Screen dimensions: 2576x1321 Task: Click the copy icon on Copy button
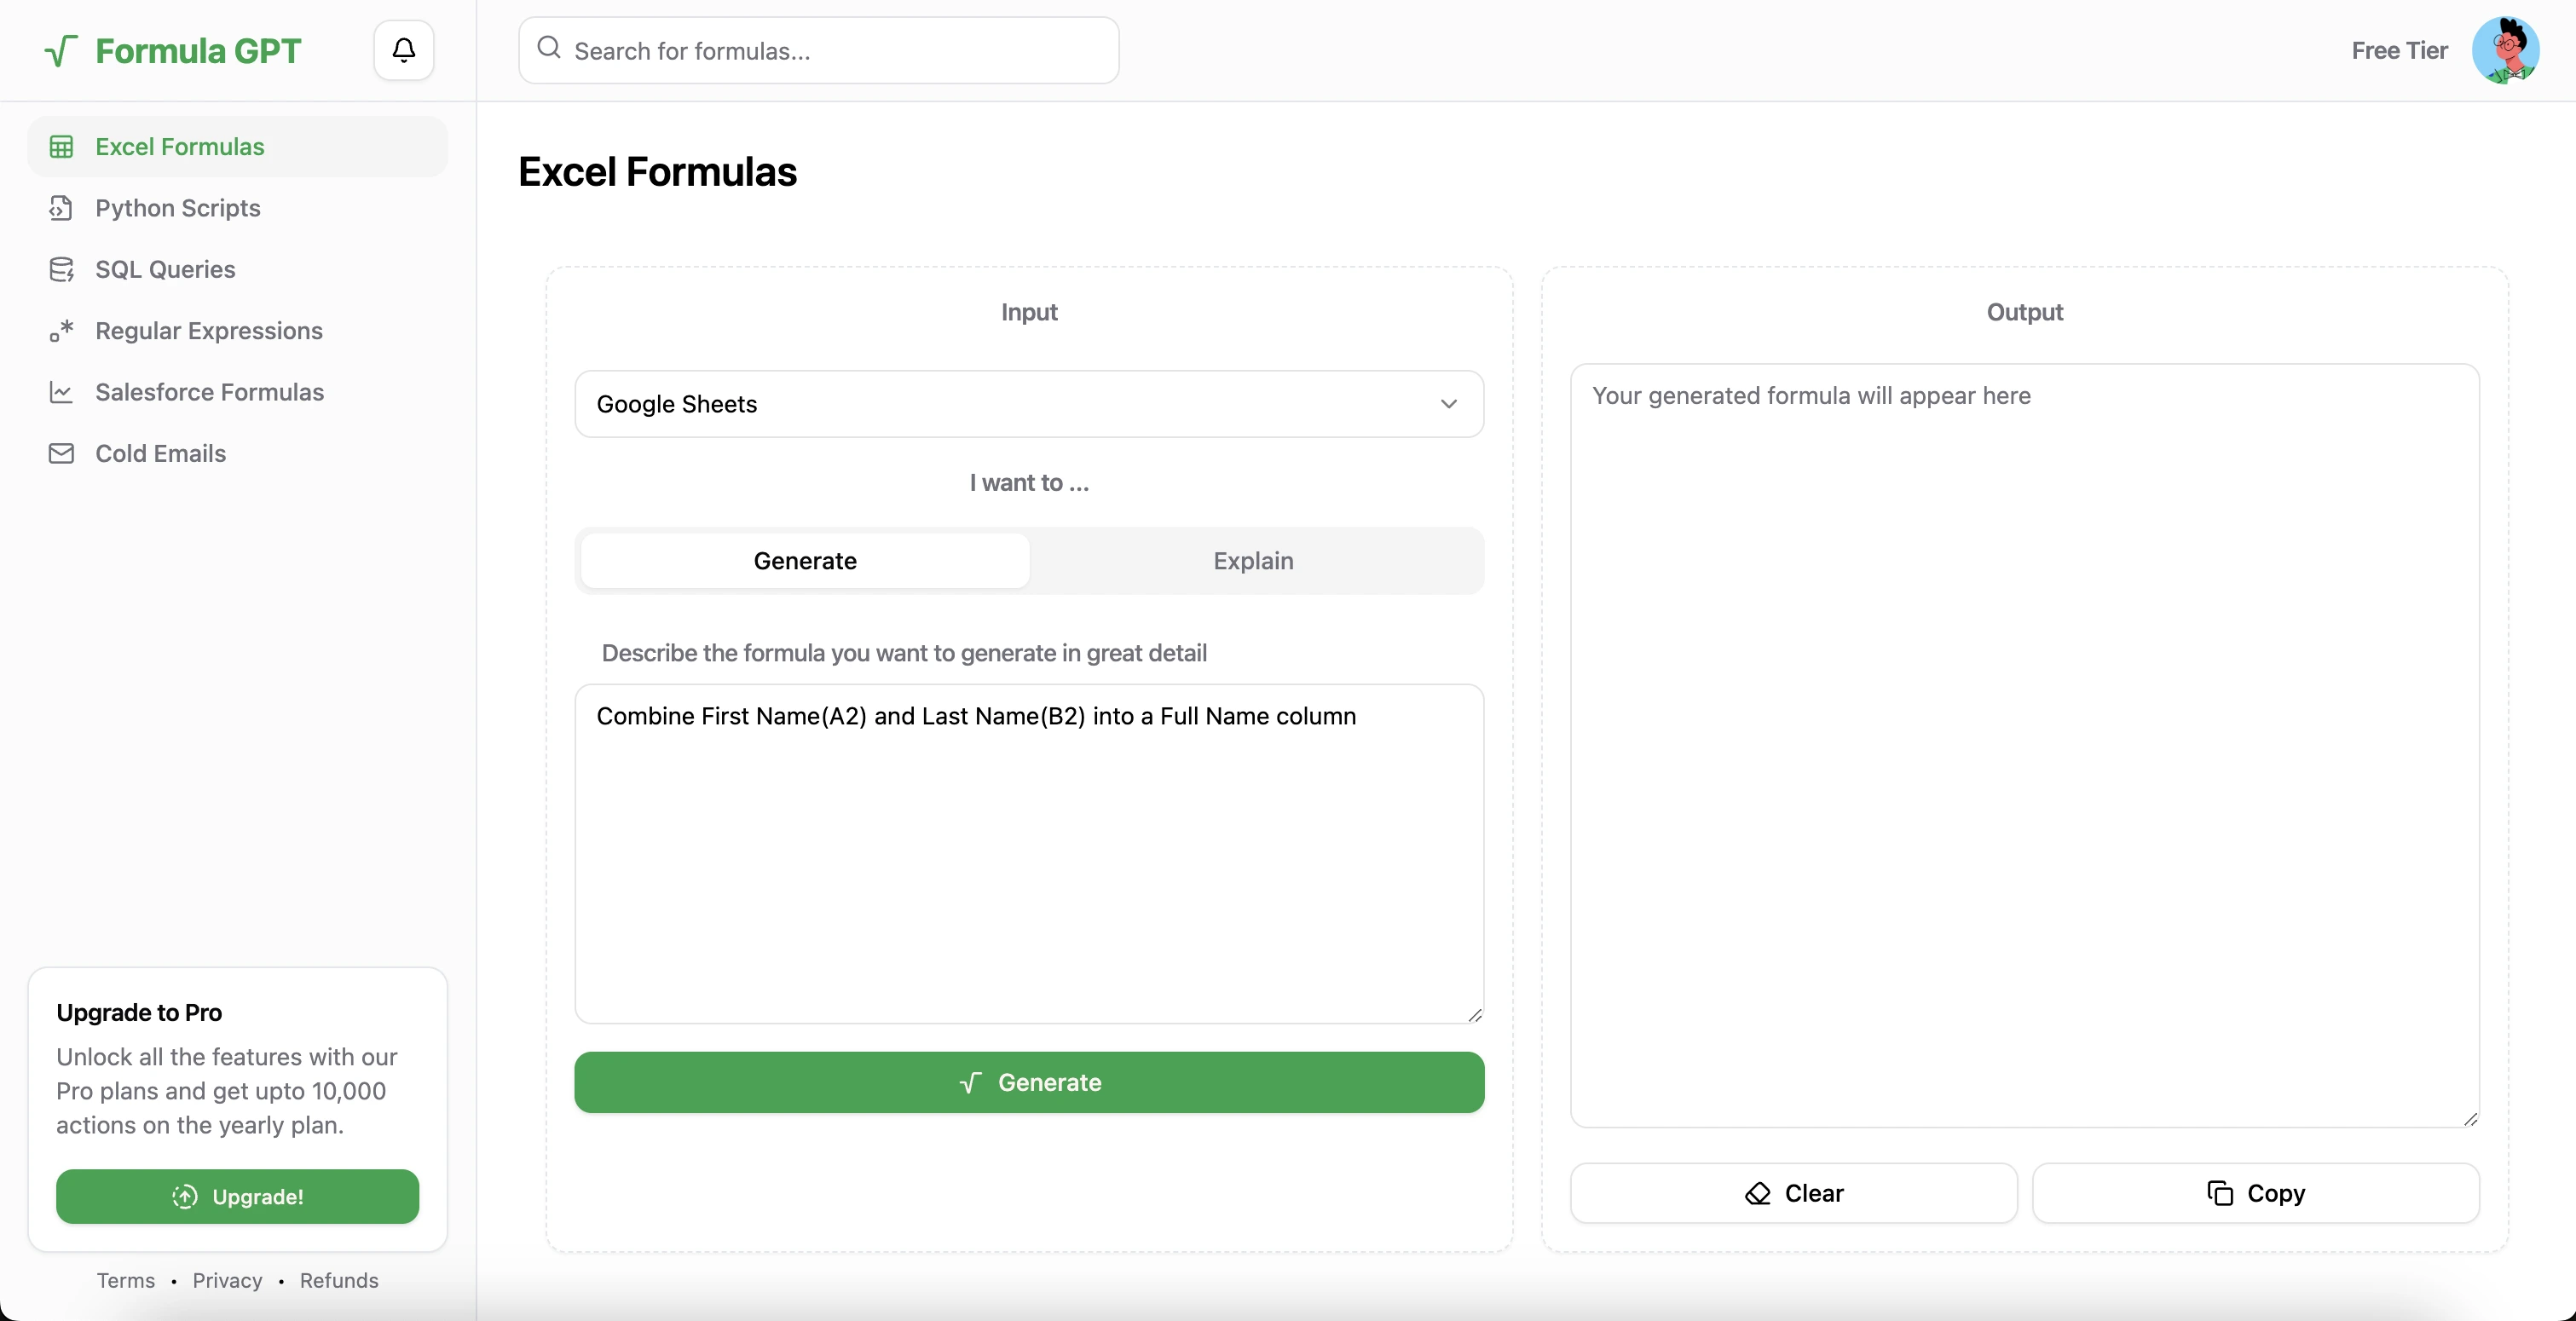click(x=2219, y=1193)
